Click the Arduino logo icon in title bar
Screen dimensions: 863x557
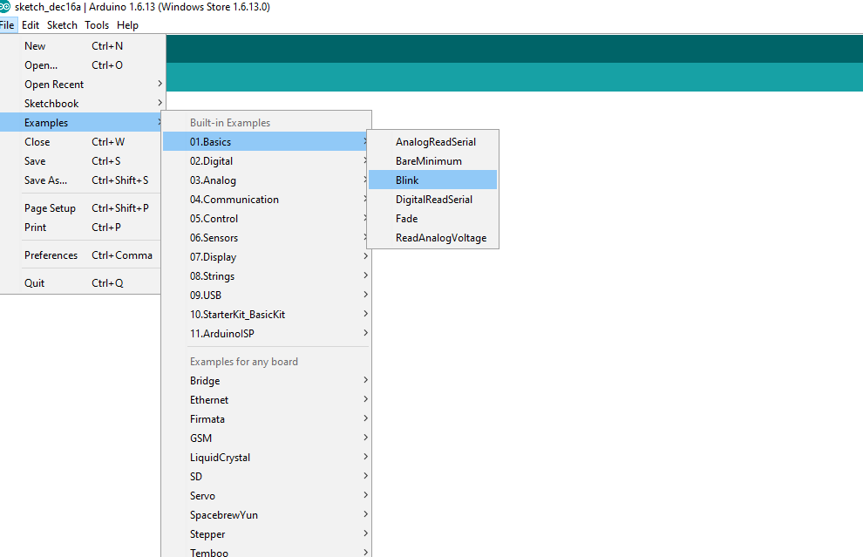click(5, 7)
